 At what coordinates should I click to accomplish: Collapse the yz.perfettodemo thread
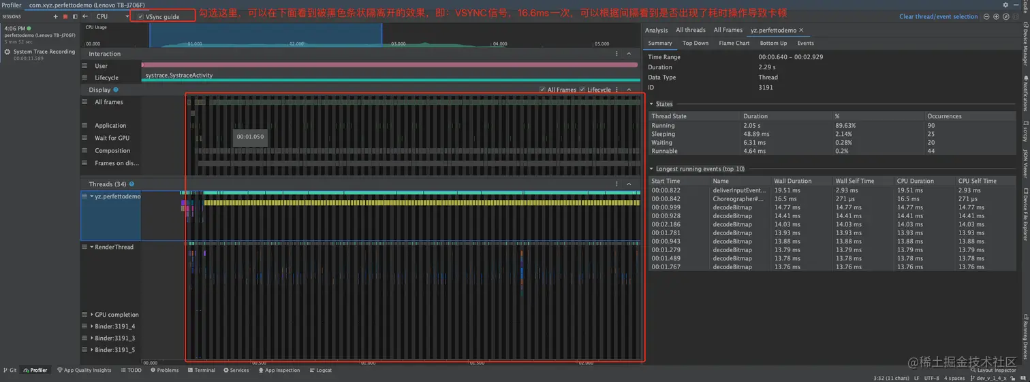pos(92,196)
